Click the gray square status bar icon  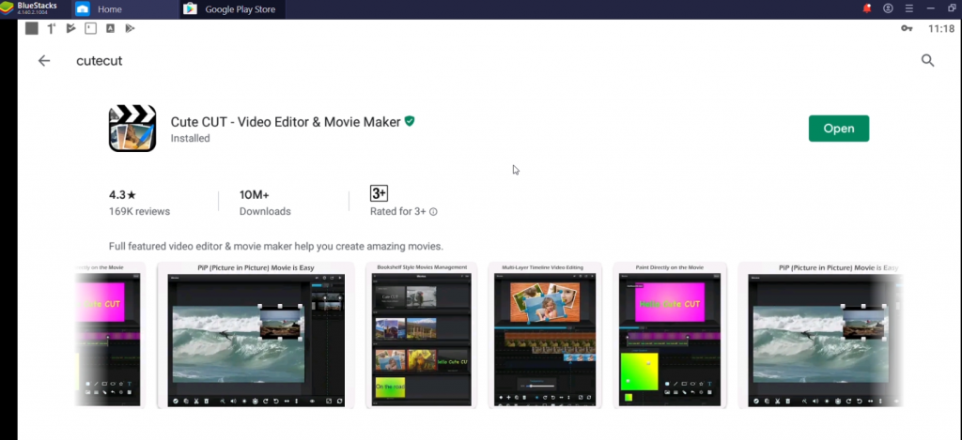32,28
